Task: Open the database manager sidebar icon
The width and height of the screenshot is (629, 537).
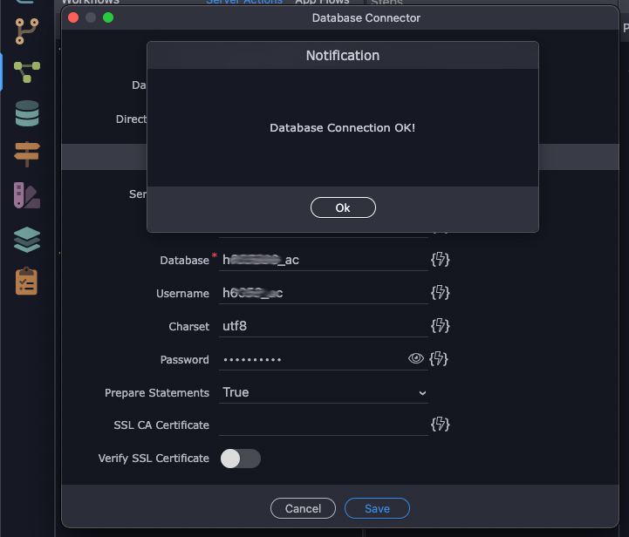Action: point(27,113)
